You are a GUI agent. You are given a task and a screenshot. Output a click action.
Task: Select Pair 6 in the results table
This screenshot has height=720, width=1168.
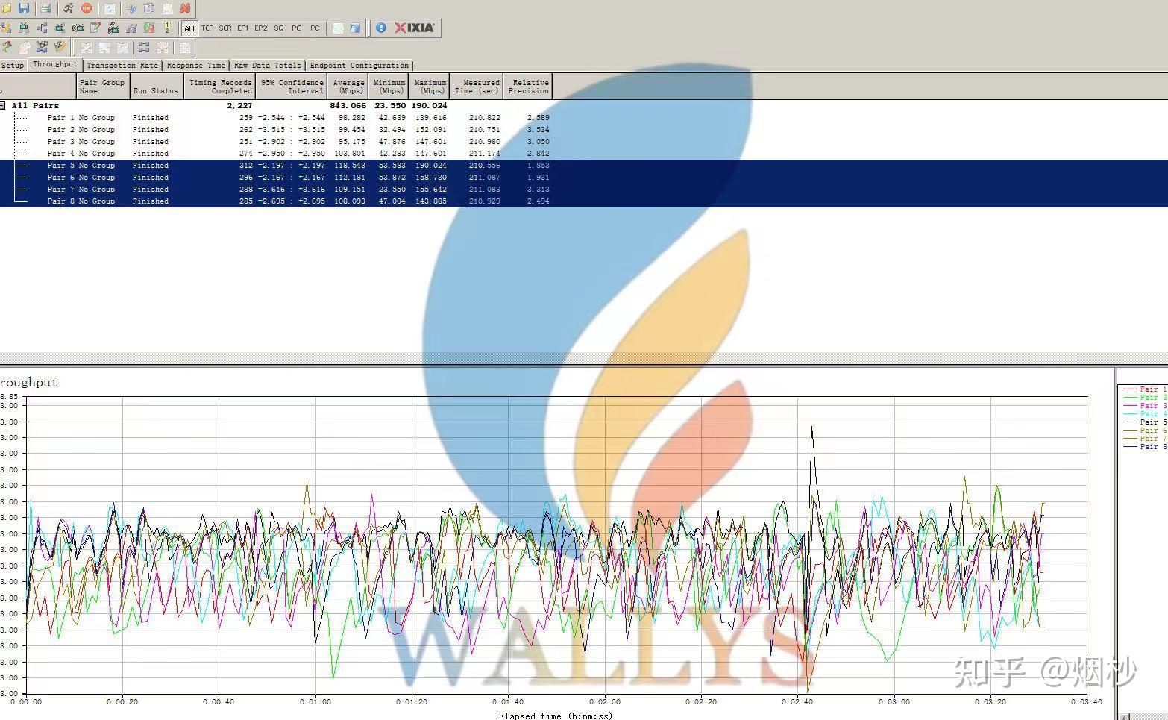pos(82,178)
